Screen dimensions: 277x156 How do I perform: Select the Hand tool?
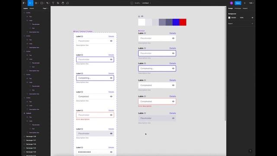tap(63, 3)
